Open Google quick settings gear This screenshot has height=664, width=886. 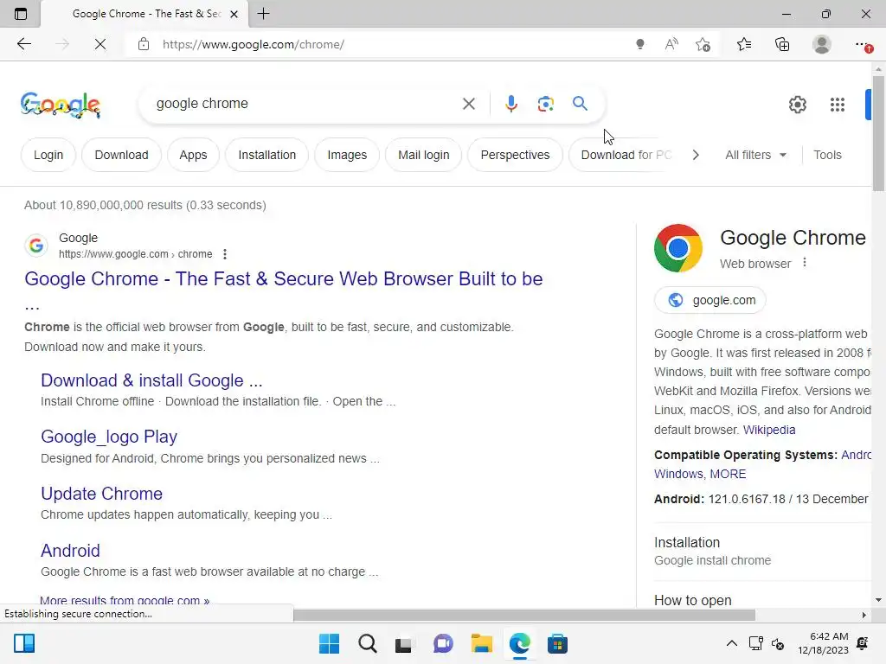(797, 105)
